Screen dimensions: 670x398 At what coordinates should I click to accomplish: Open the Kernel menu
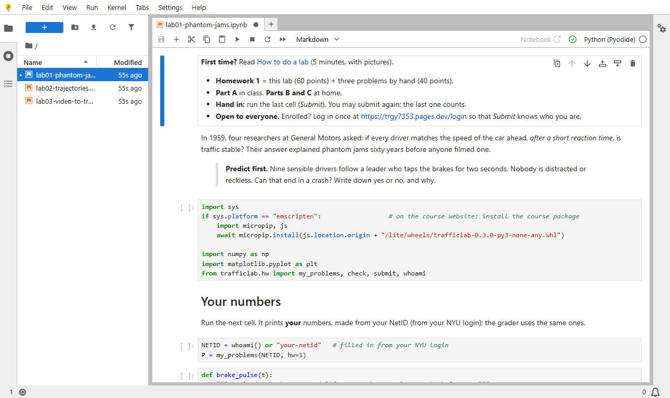tap(117, 7)
